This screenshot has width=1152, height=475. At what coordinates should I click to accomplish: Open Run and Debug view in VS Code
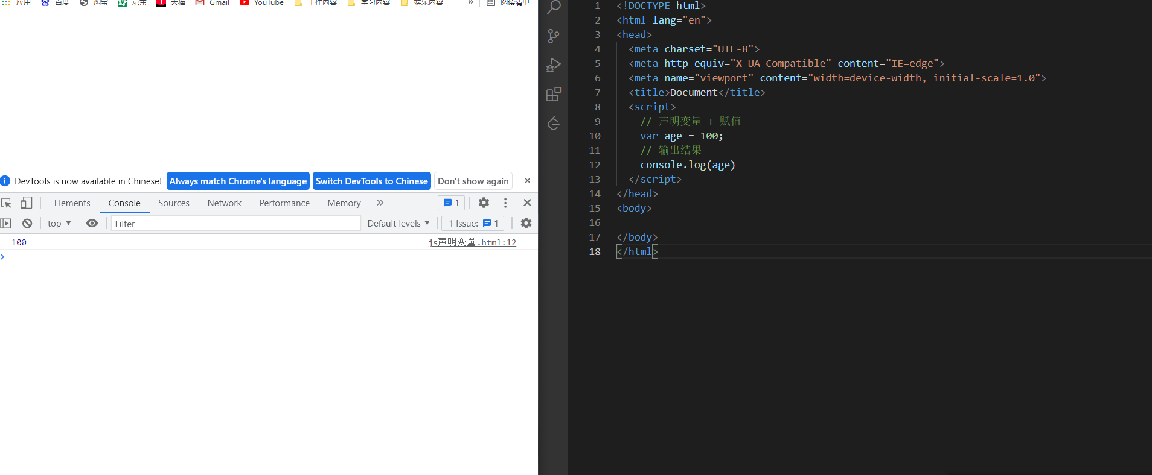(553, 65)
